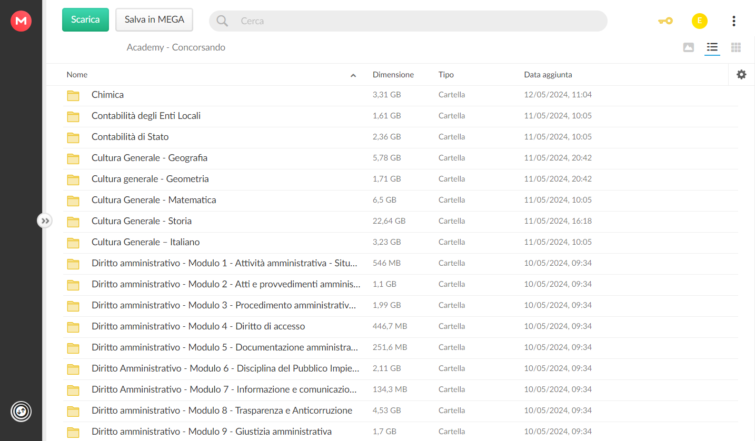This screenshot has width=755, height=441.
Task: Sort by Data aggiunta column
Action: (x=548, y=75)
